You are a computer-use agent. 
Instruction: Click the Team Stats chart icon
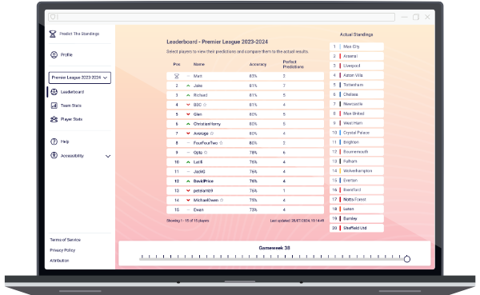(54, 106)
